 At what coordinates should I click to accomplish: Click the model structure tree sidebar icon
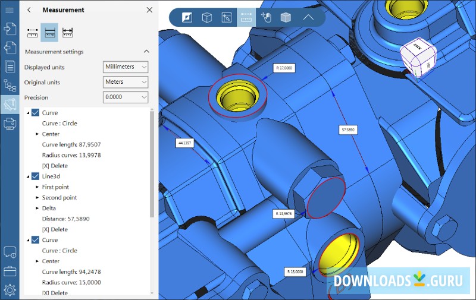(x=10, y=85)
